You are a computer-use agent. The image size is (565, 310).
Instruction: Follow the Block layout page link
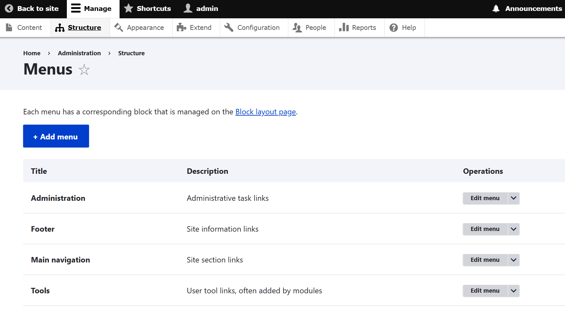pyautogui.click(x=265, y=112)
